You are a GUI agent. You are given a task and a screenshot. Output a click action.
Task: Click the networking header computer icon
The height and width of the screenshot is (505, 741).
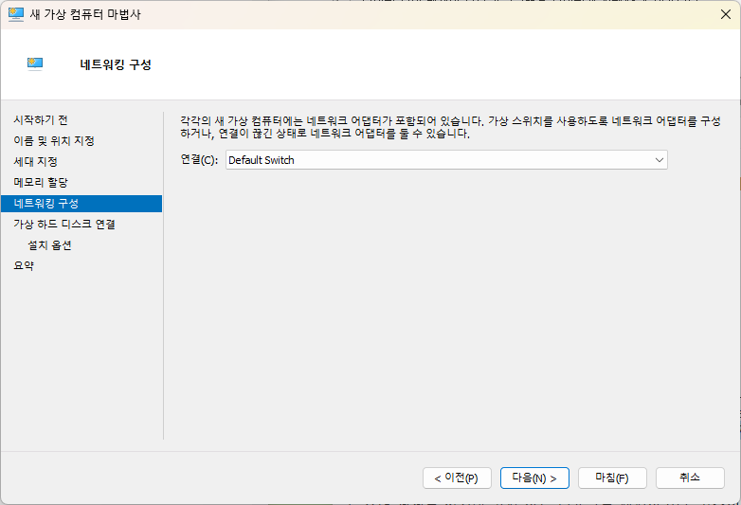(x=35, y=63)
